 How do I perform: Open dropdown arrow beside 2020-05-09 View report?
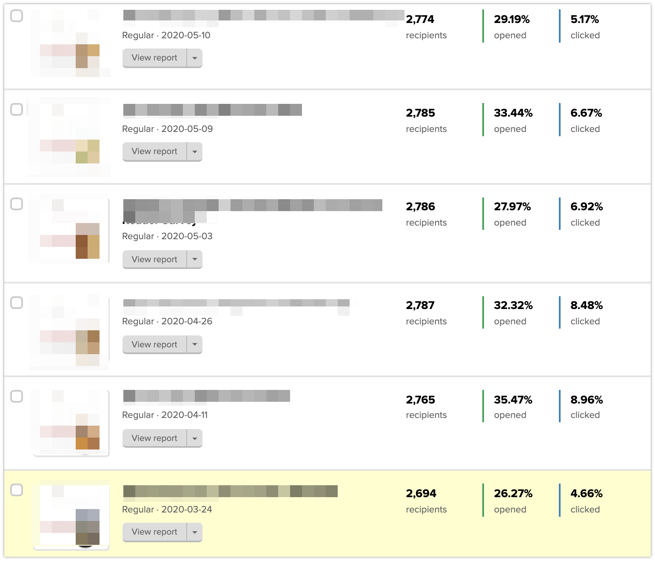tap(195, 152)
